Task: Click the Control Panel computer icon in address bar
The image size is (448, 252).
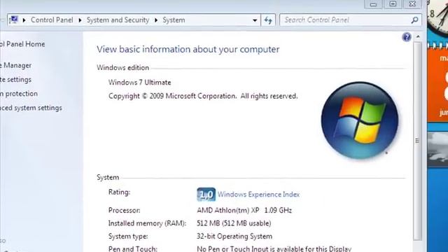Action: pyautogui.click(x=14, y=20)
